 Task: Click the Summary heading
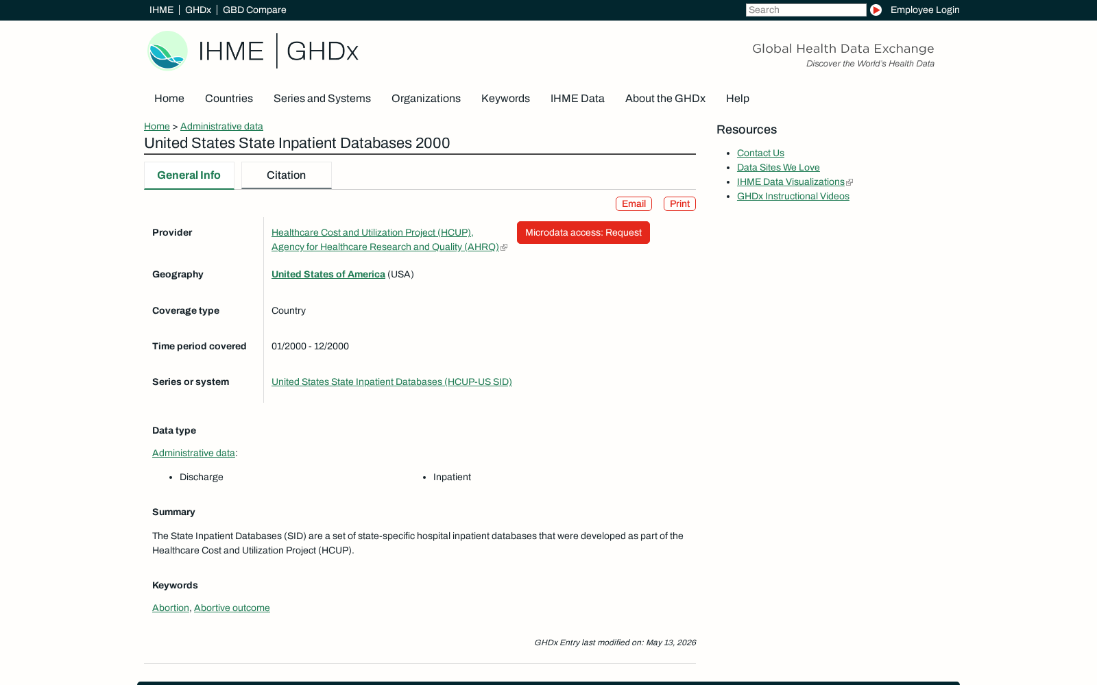pos(173,512)
